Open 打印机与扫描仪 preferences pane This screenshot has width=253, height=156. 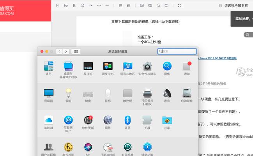pyautogui.click(x=147, y=97)
